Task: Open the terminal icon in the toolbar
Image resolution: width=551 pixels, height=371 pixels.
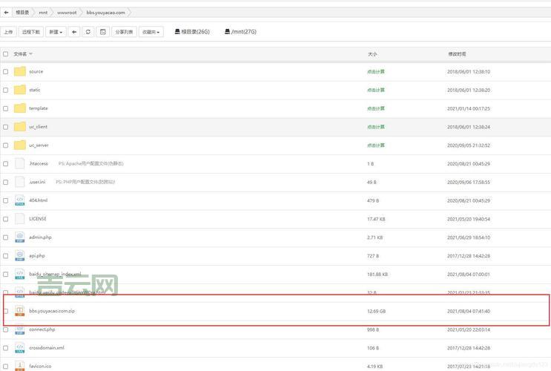Action: coord(102,32)
